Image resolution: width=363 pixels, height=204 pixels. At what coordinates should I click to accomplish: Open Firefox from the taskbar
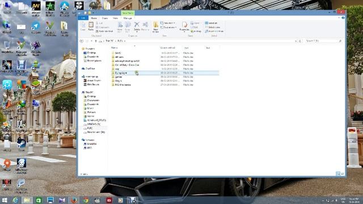click(74, 200)
